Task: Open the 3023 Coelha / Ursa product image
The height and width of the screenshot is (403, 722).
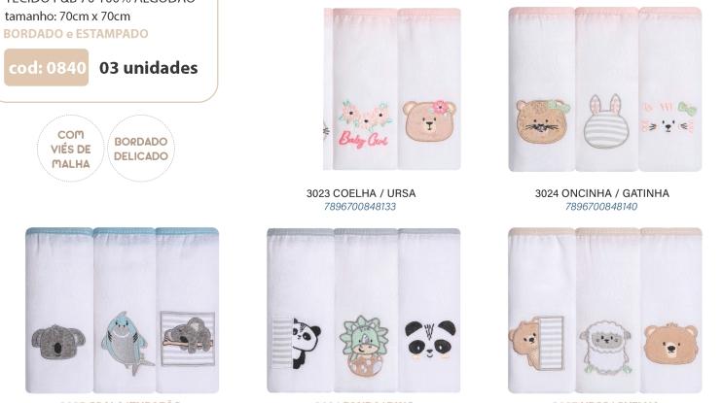Action: 392,89
